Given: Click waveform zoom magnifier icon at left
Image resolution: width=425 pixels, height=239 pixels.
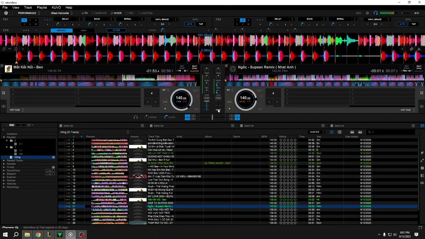Looking at the screenshot, I should (x=4, y=49).
